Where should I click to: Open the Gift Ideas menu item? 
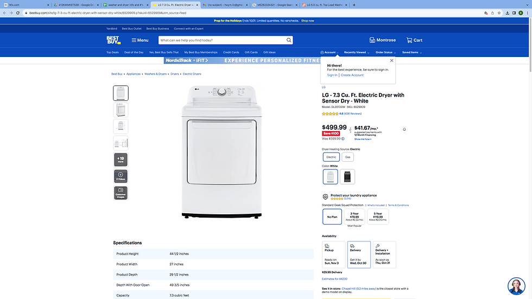point(269,52)
